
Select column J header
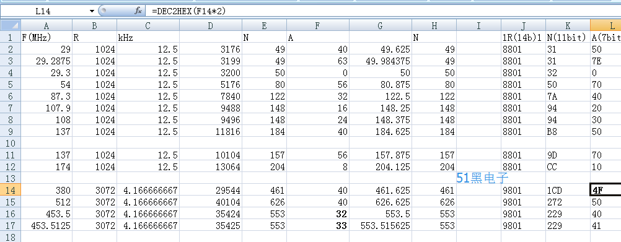523,26
